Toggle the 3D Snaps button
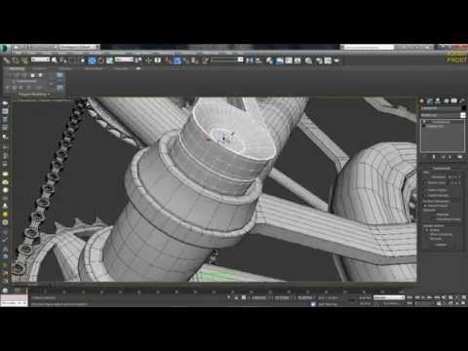This screenshot has width=468, height=351. point(168,60)
